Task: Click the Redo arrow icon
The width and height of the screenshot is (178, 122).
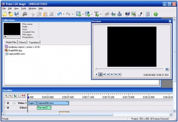Action: [68, 14]
